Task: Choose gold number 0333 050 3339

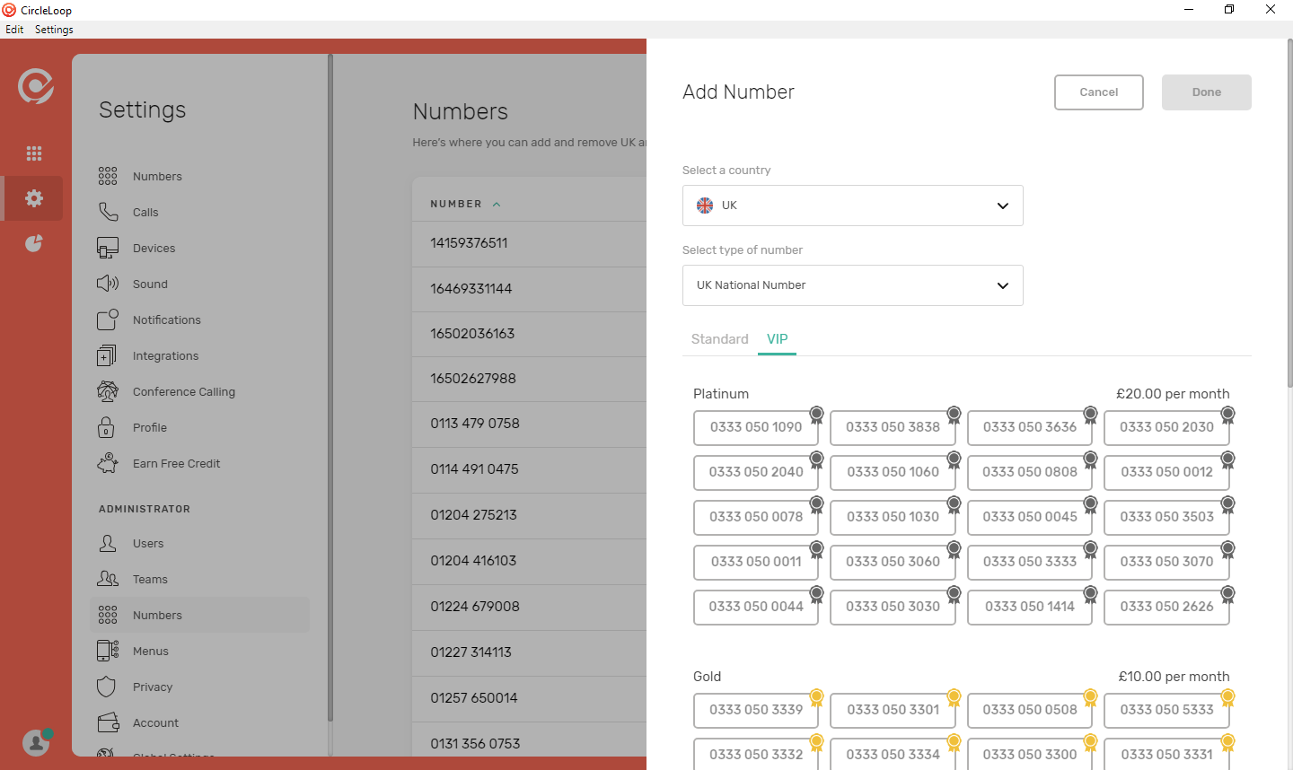Action: [755, 710]
